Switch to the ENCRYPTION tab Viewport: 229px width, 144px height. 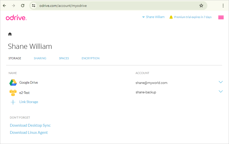click(x=91, y=58)
